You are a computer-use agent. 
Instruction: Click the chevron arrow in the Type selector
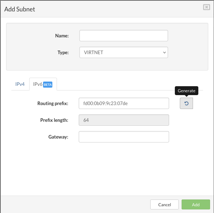click(x=165, y=52)
